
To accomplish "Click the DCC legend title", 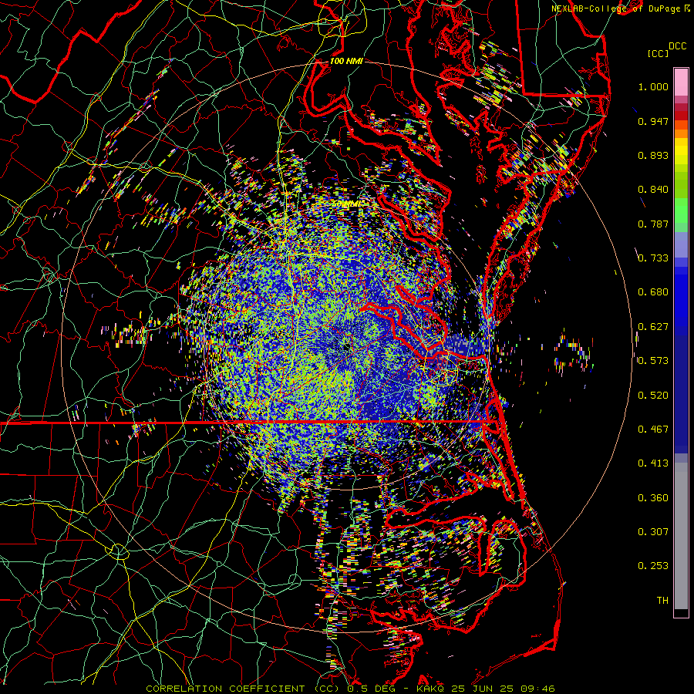I will 677,46.
